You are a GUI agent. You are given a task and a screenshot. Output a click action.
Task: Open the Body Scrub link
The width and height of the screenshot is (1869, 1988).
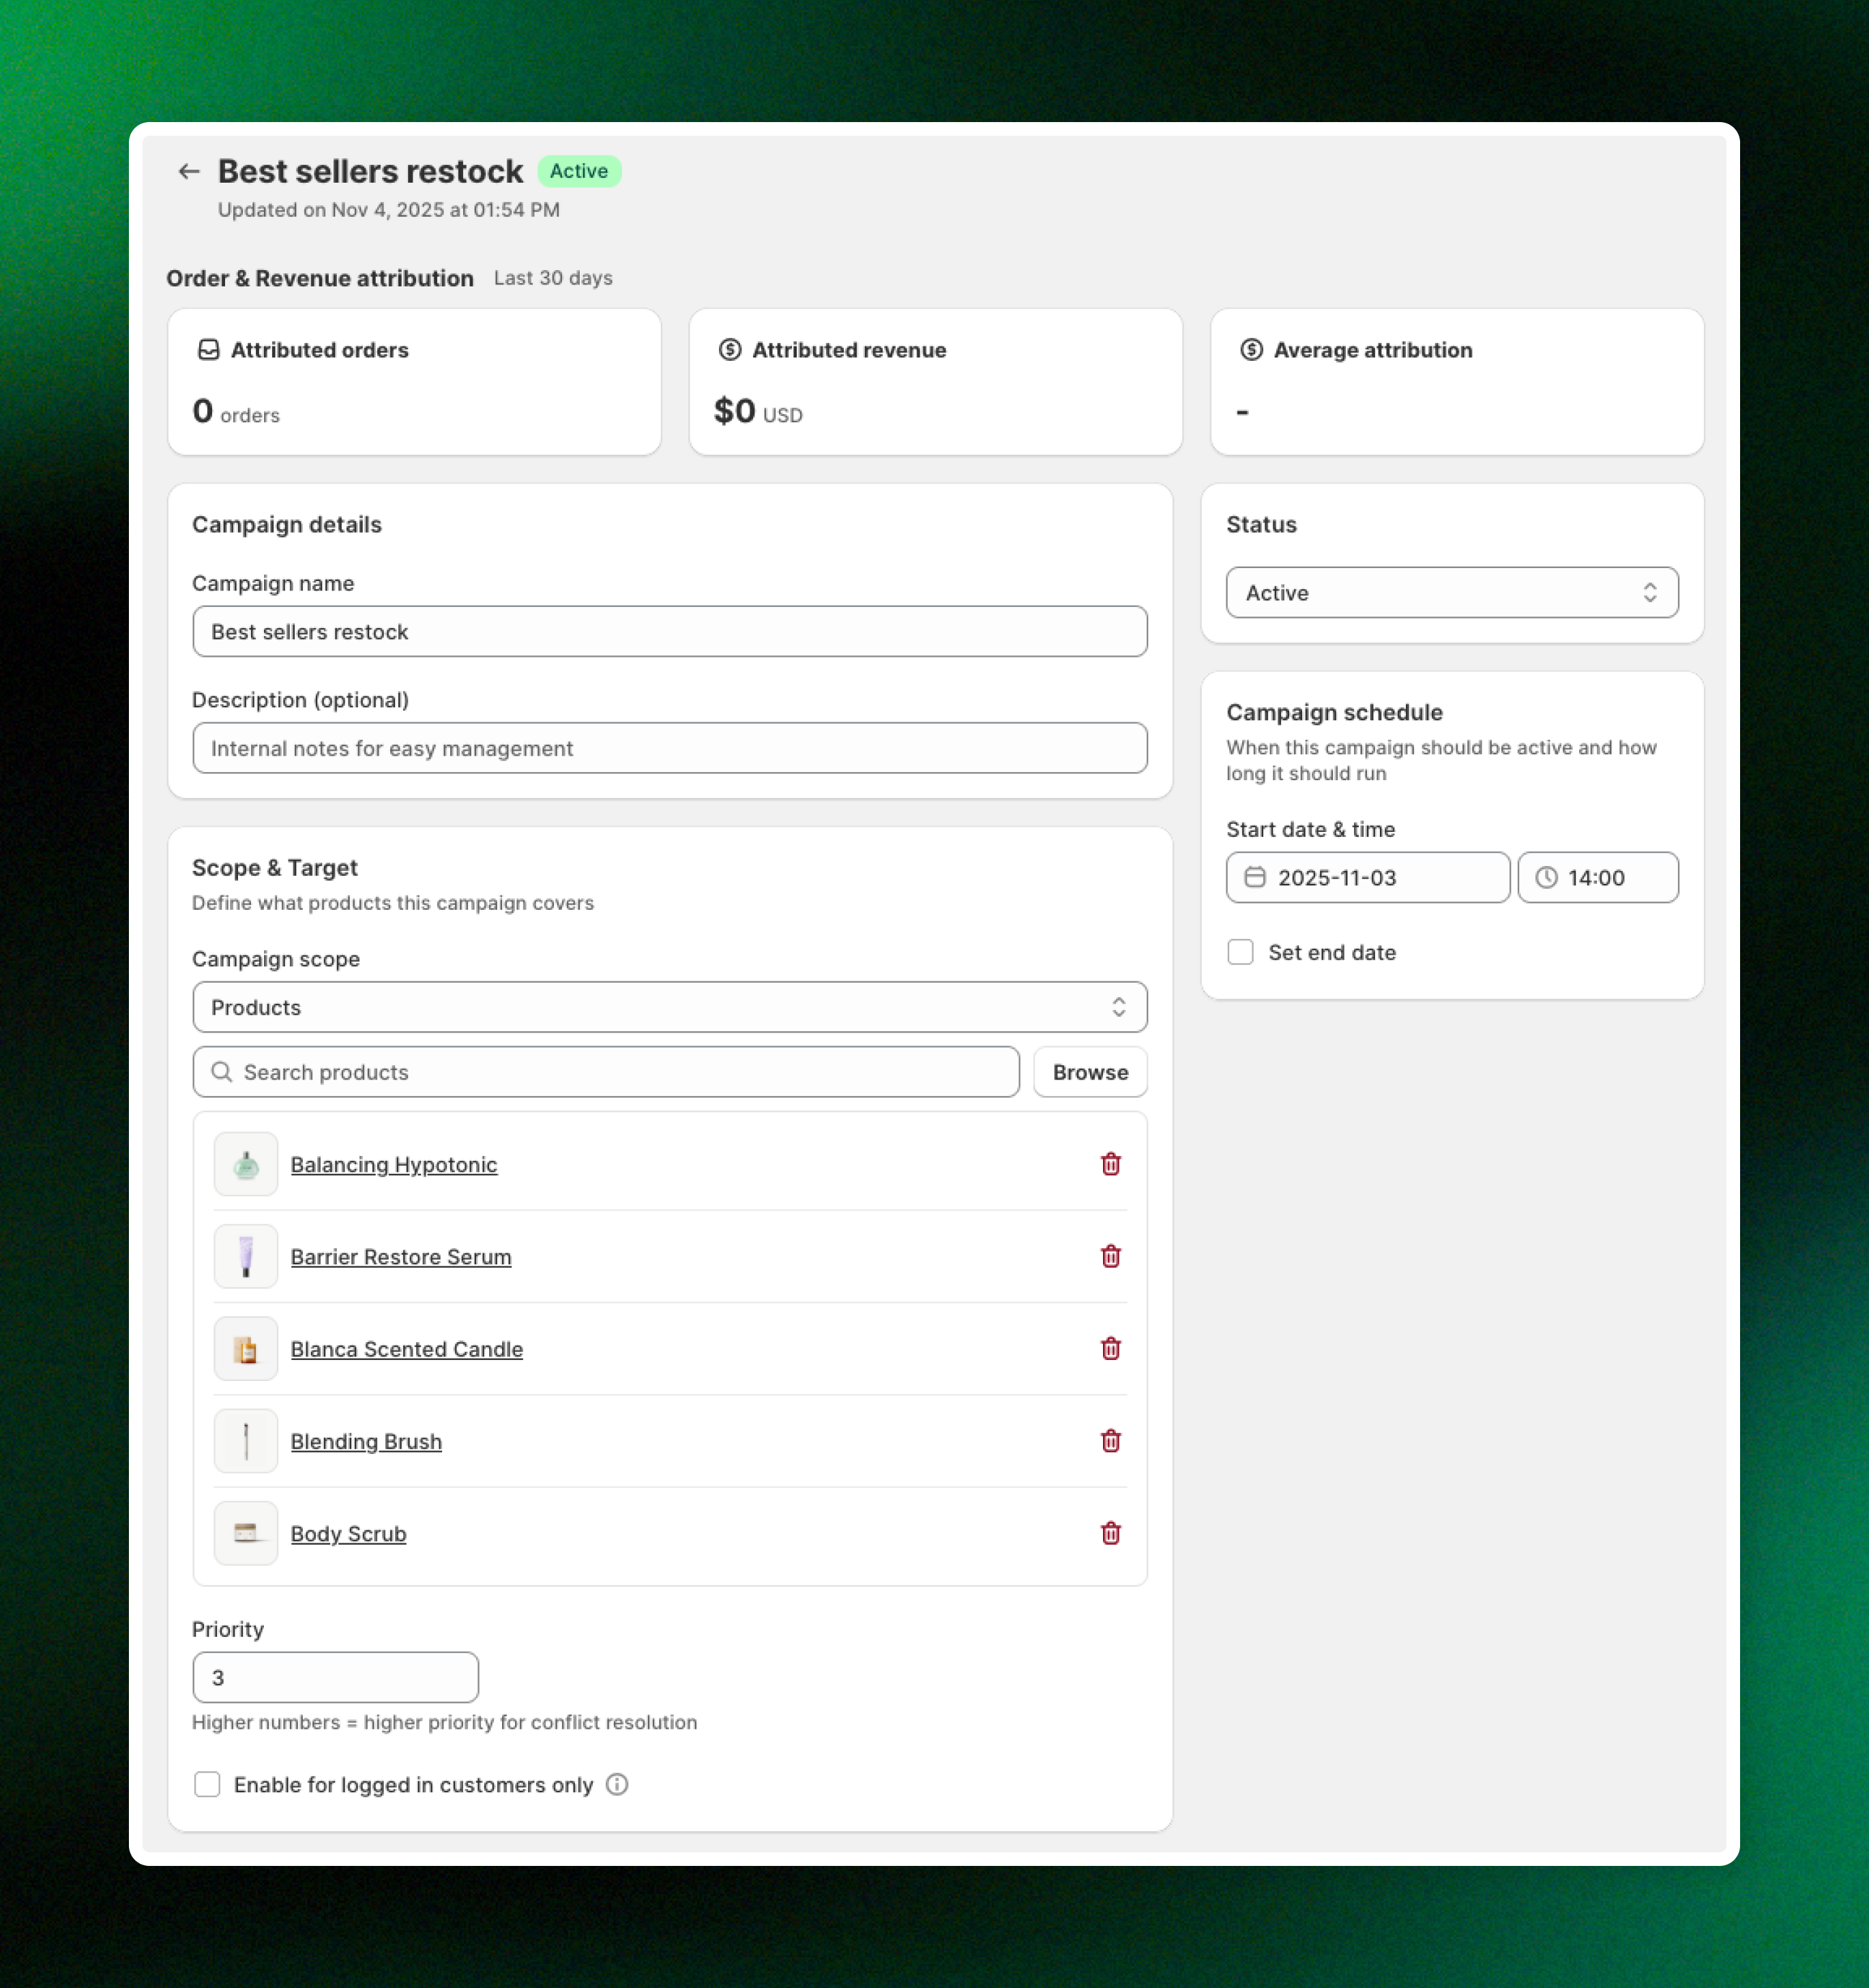click(348, 1534)
